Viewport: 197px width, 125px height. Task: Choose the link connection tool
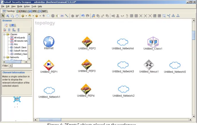click(x=67, y=16)
